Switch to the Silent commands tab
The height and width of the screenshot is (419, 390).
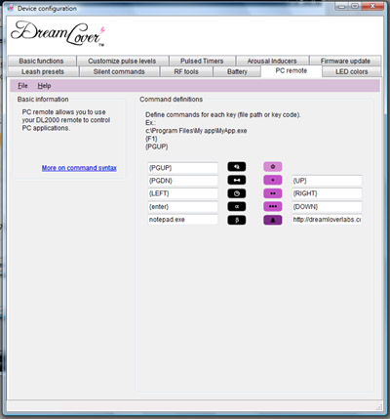119,71
